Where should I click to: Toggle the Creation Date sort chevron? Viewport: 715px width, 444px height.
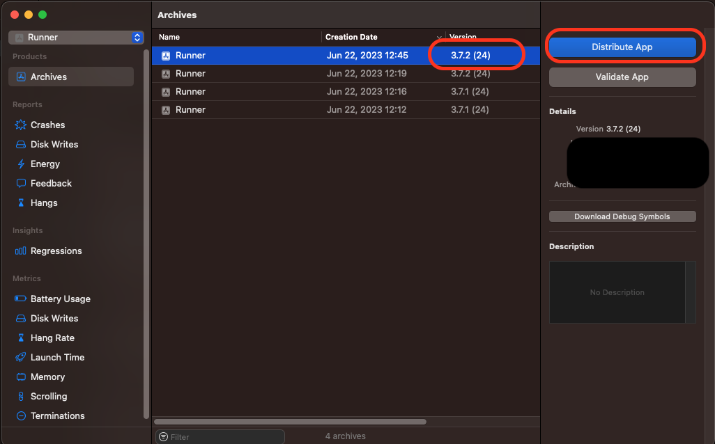coord(438,38)
